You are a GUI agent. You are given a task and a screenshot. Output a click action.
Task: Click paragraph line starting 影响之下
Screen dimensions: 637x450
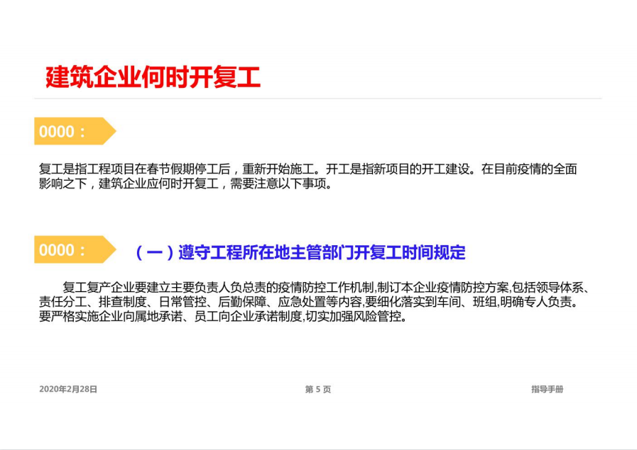(185, 184)
